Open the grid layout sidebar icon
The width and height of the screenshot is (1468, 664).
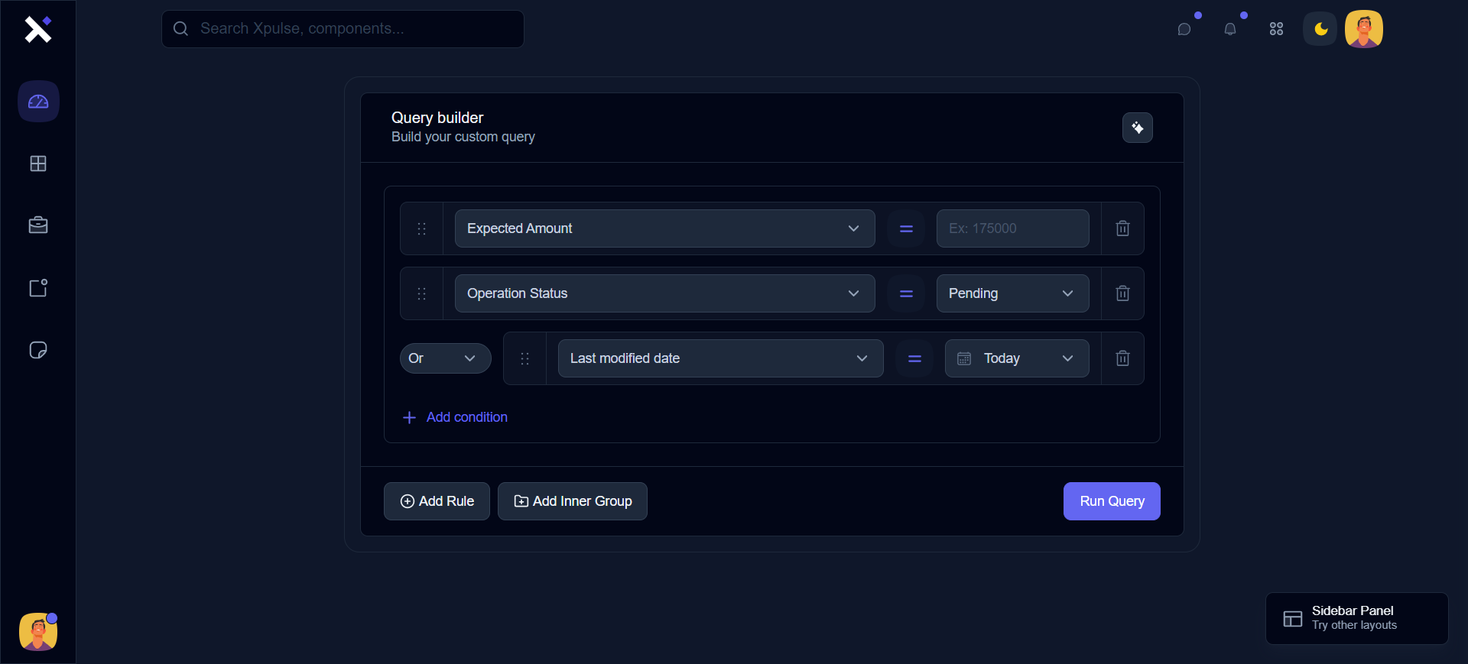38,164
